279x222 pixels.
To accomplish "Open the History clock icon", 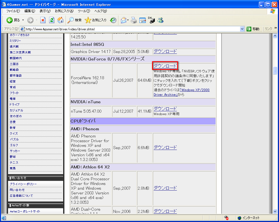I will tap(113, 20).
